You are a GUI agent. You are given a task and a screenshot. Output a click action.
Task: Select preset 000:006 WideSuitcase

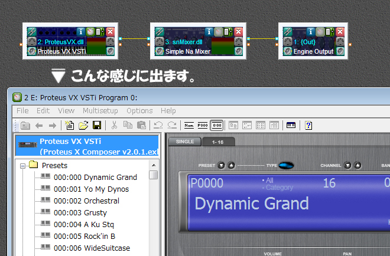[x=92, y=248]
